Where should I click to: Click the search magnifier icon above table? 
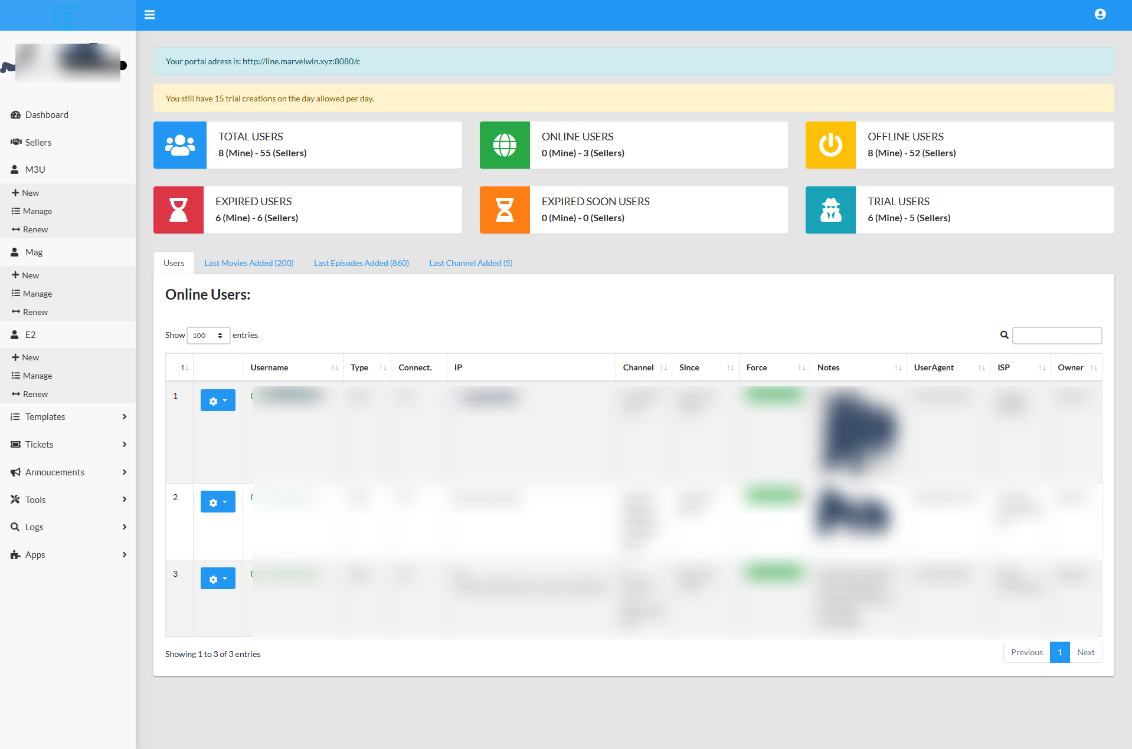point(1004,335)
